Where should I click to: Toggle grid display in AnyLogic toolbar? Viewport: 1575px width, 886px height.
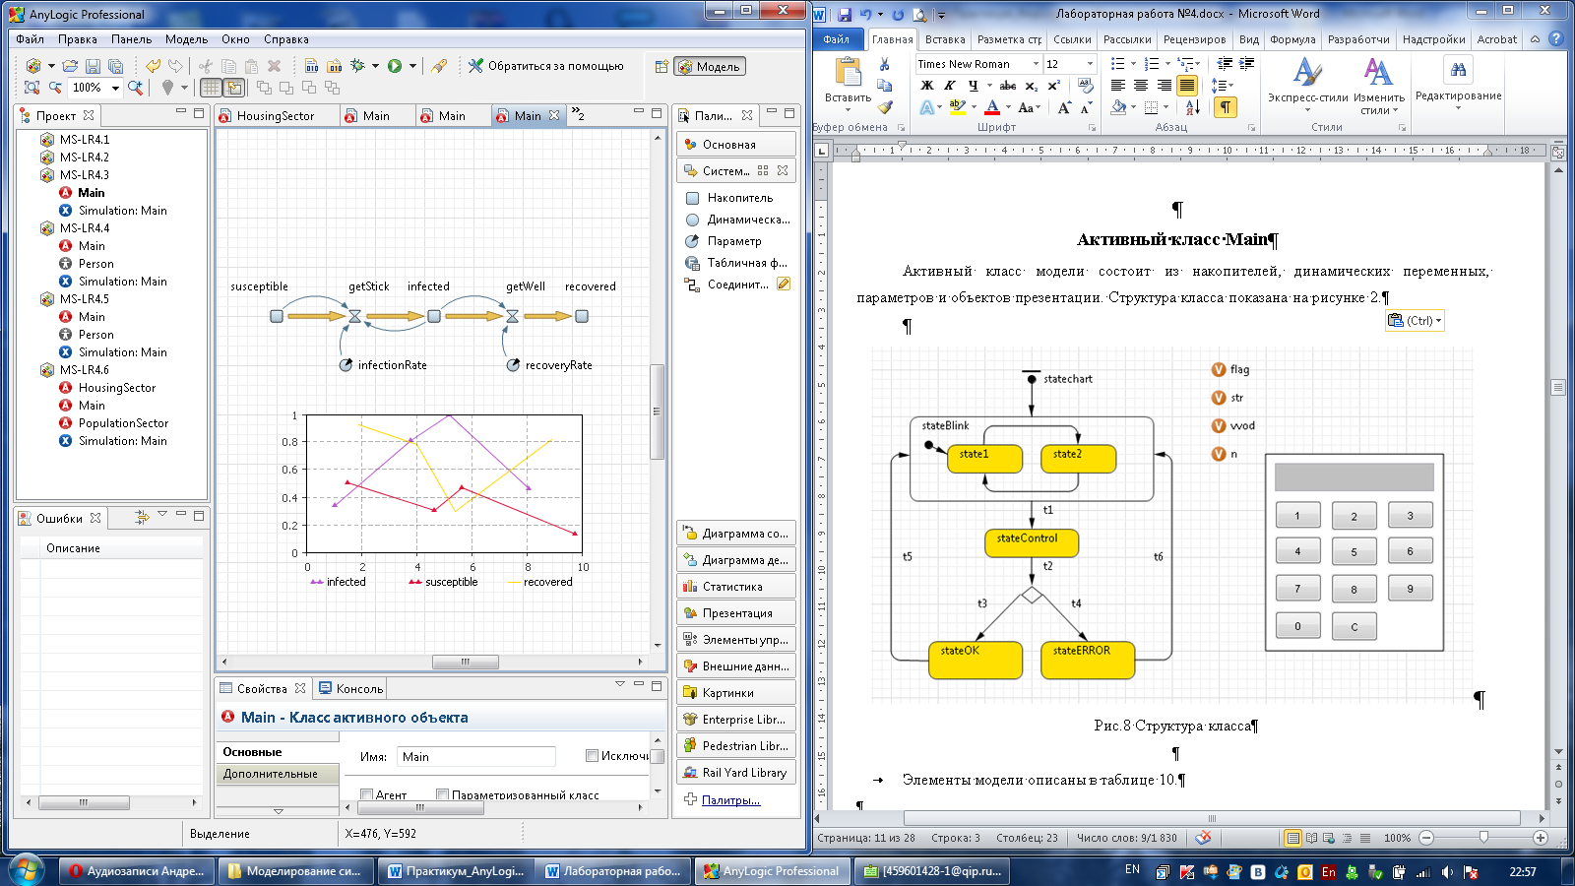pos(211,88)
